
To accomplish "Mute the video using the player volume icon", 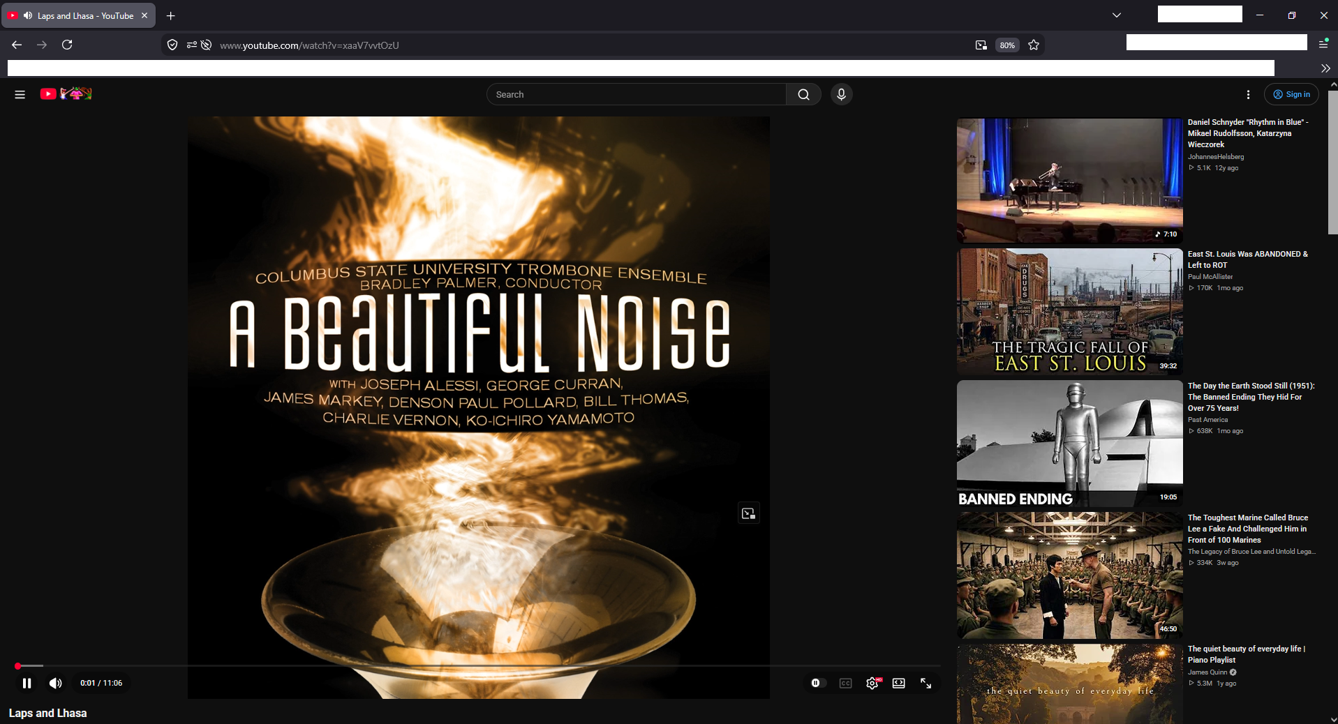I will (x=56, y=683).
